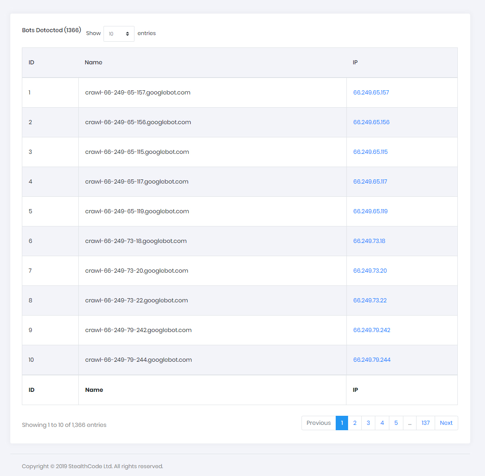
Task: Click the IP link 66.249.65.157
Action: click(x=371, y=92)
